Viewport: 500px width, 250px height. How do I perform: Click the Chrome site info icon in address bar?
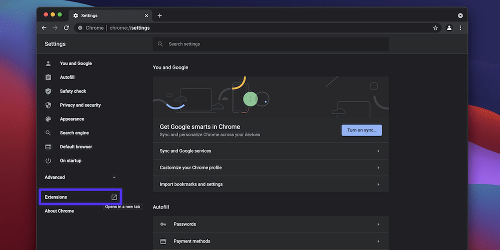pos(80,28)
